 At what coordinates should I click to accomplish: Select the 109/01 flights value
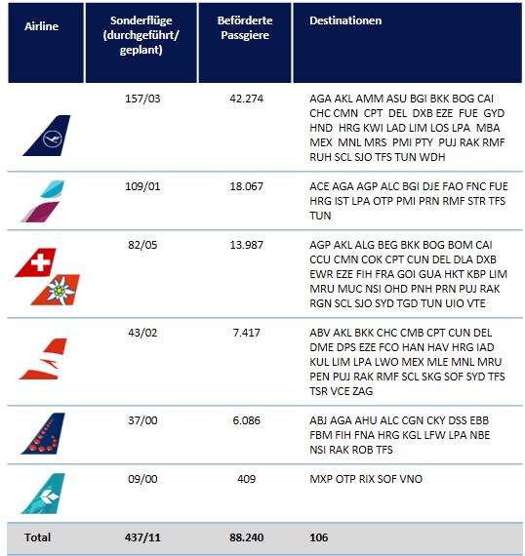point(142,186)
